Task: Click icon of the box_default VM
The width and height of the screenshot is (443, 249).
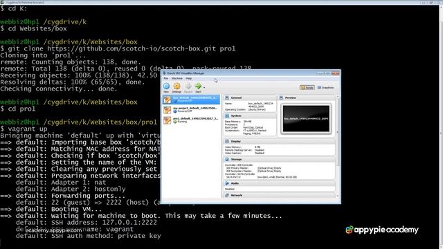Action: 168,100
